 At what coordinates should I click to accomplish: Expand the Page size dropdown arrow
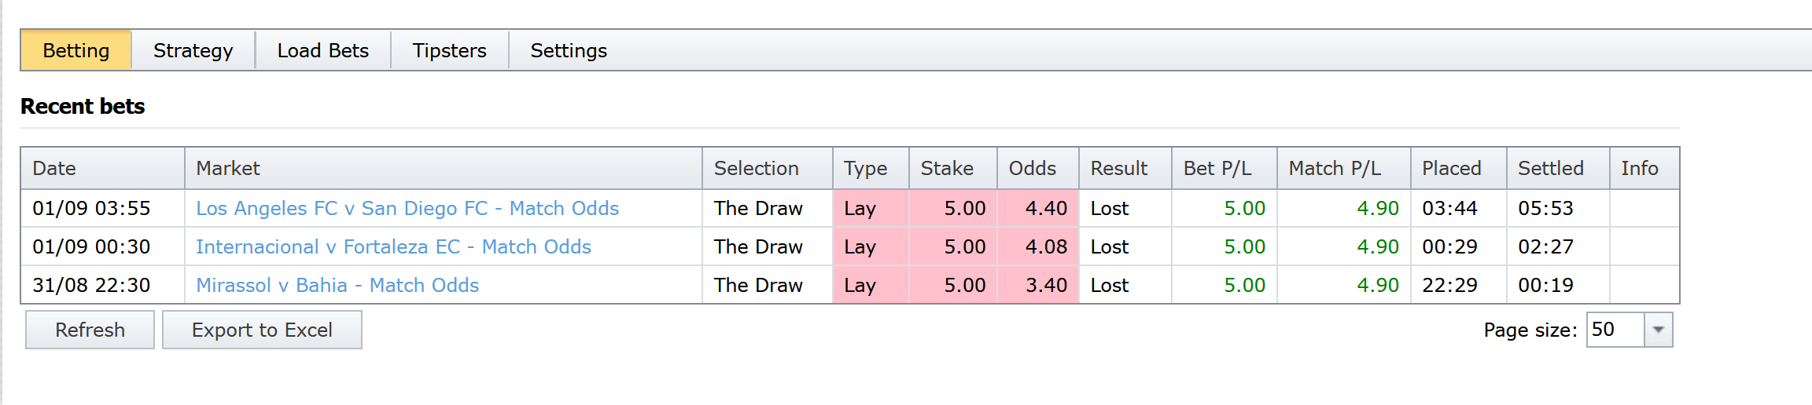click(1658, 330)
